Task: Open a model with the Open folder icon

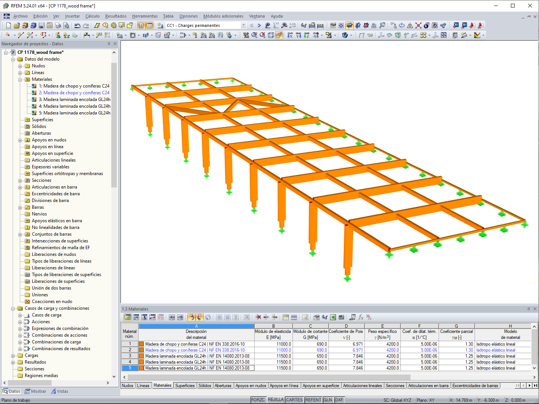Action: [16, 25]
